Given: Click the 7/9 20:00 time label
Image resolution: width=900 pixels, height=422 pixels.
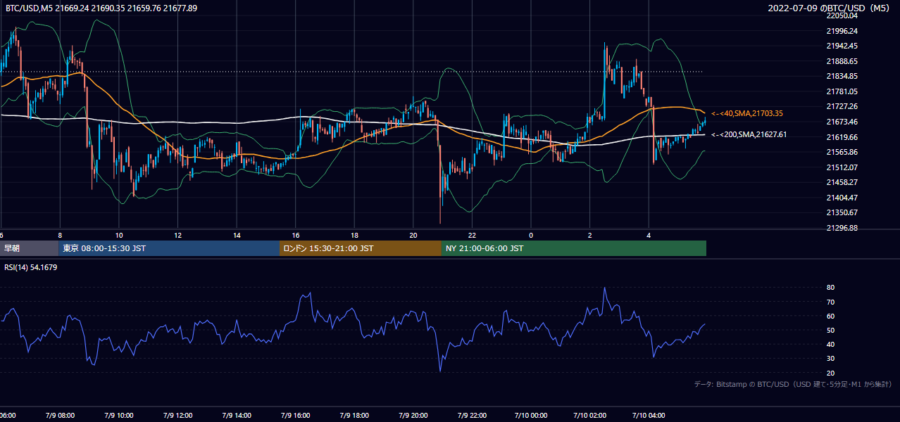Looking at the screenshot, I should point(413,416).
